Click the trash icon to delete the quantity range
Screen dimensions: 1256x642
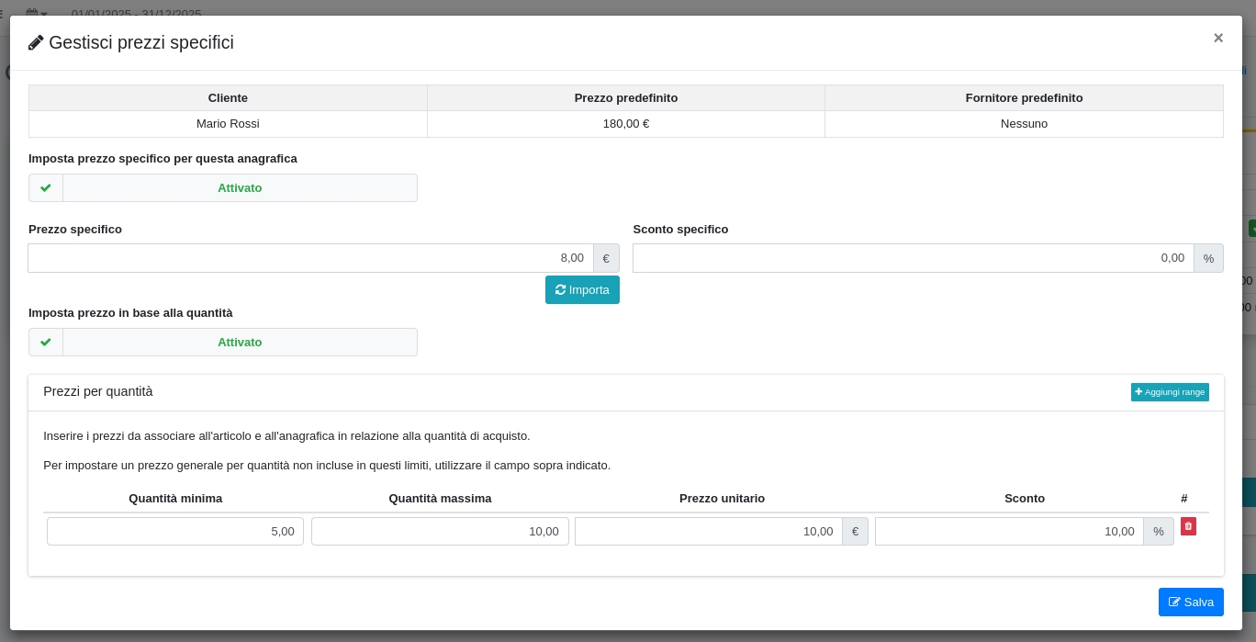pos(1188,526)
